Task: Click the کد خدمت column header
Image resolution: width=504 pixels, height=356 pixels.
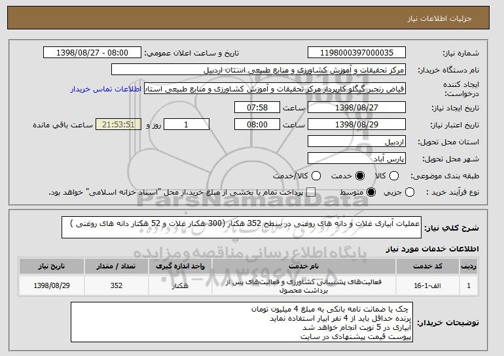Action: pyautogui.click(x=427, y=267)
